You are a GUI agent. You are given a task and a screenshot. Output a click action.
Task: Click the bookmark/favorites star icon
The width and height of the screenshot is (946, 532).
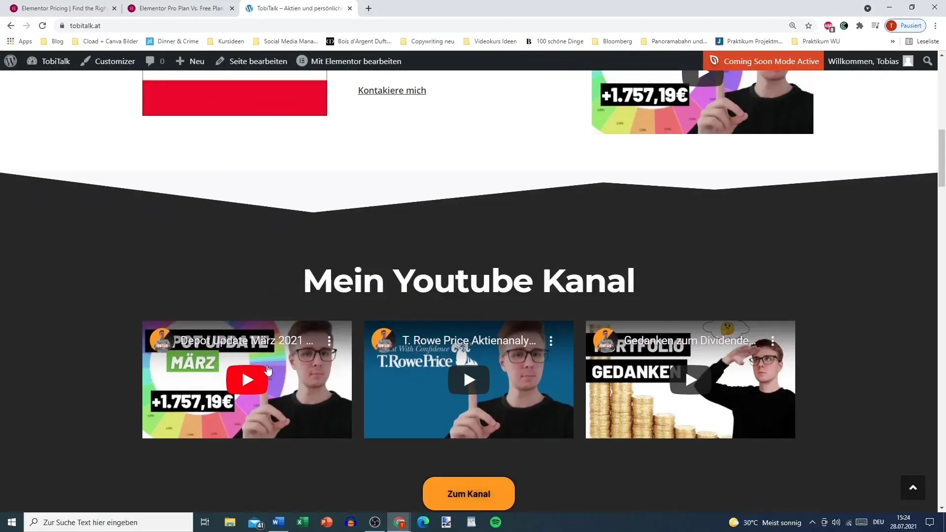point(809,25)
